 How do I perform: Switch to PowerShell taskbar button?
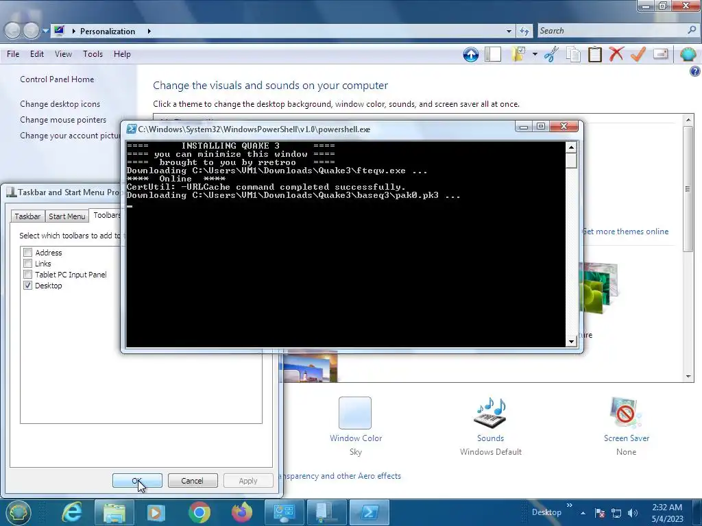(369, 512)
